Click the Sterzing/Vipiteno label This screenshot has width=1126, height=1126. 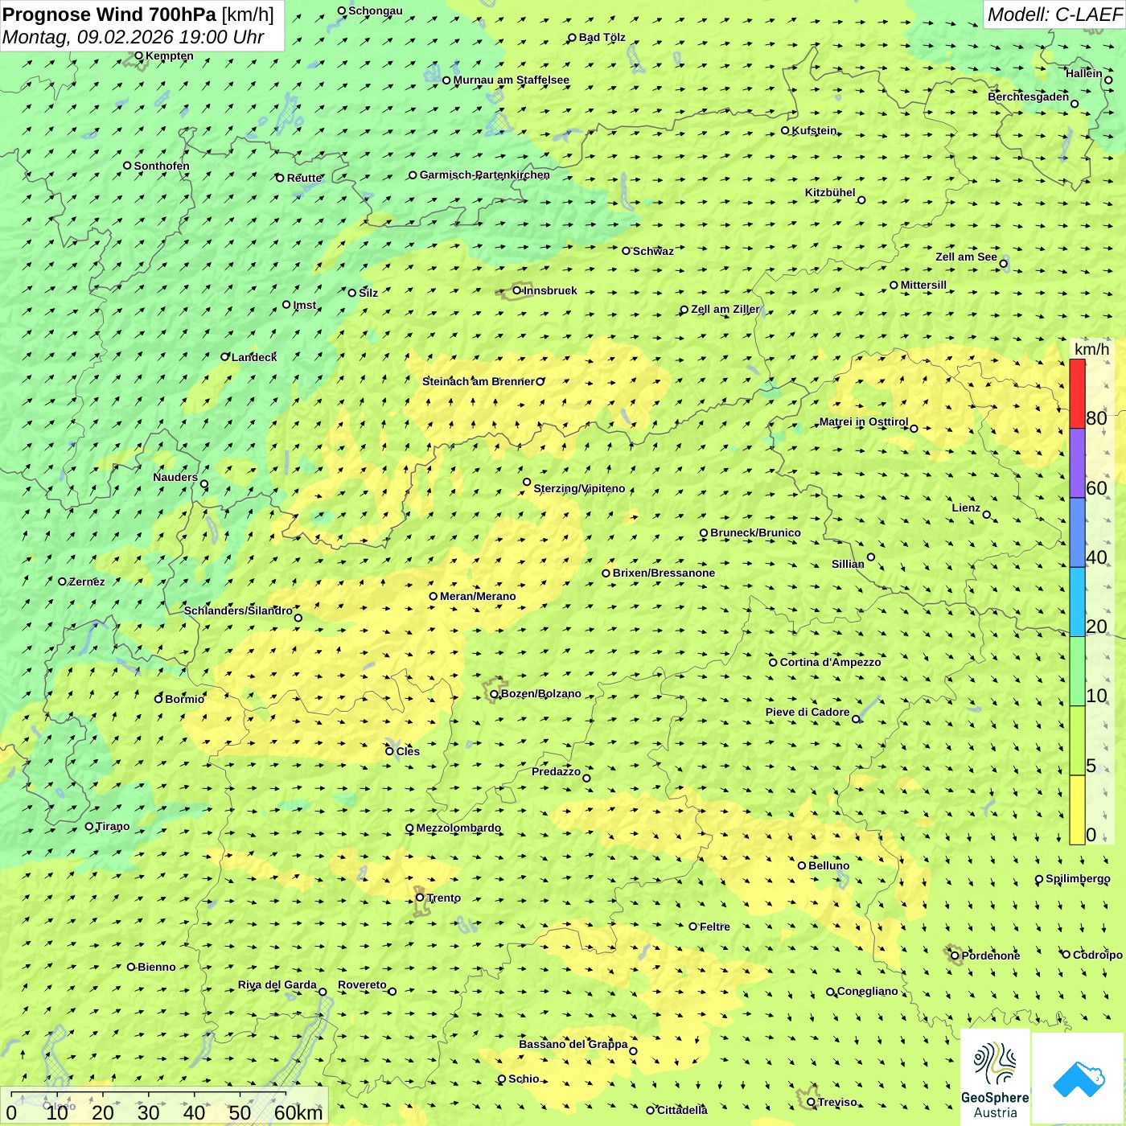point(579,488)
